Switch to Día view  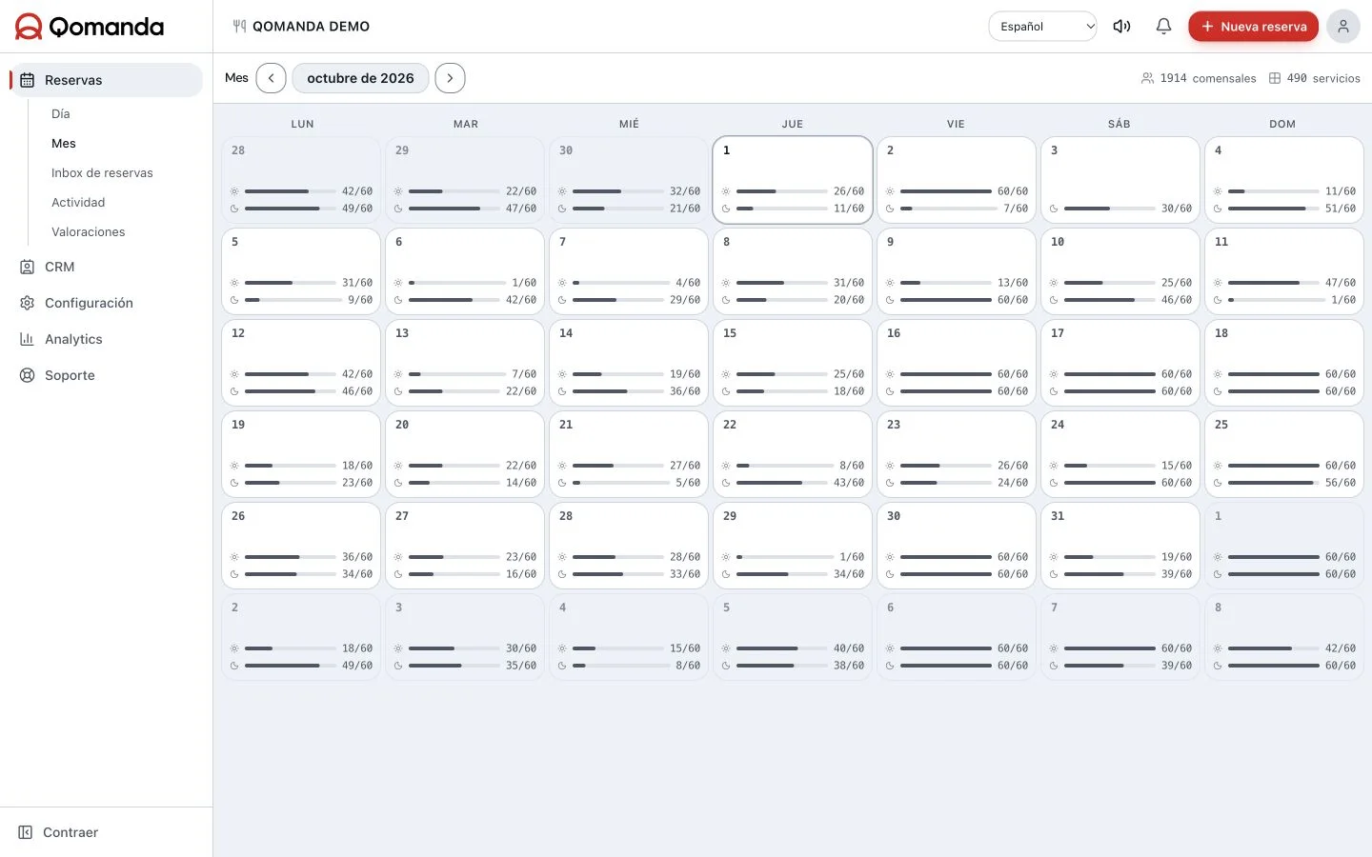pos(61,113)
